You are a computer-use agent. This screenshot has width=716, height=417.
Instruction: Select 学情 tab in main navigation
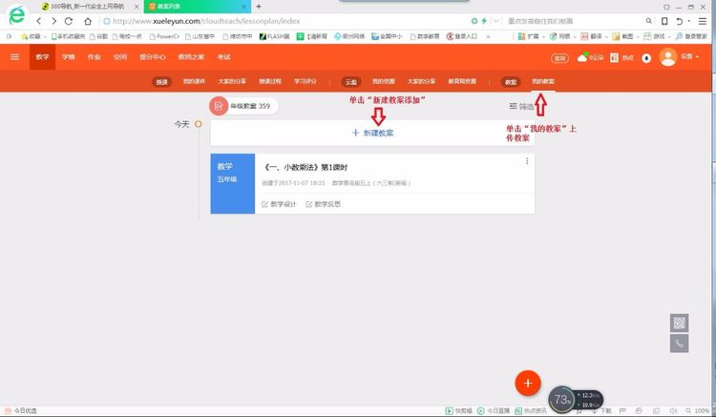(x=68, y=57)
